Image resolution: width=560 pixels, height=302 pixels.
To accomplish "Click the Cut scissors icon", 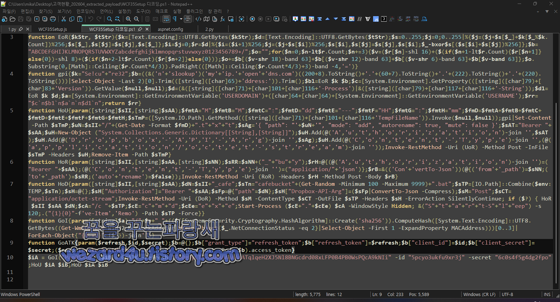I will 63,19.
